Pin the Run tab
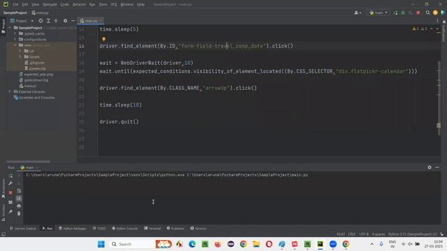Screen dimensions: 447x251 tap(10, 212)
